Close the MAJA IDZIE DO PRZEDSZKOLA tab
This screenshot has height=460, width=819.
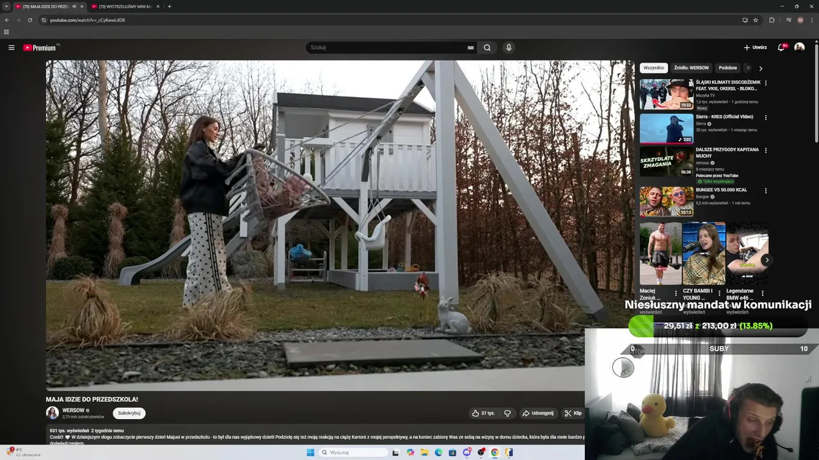coord(81,6)
